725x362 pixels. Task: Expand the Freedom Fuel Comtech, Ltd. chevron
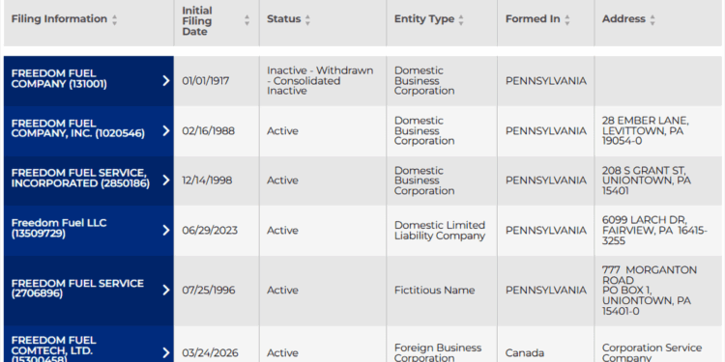pos(166,352)
